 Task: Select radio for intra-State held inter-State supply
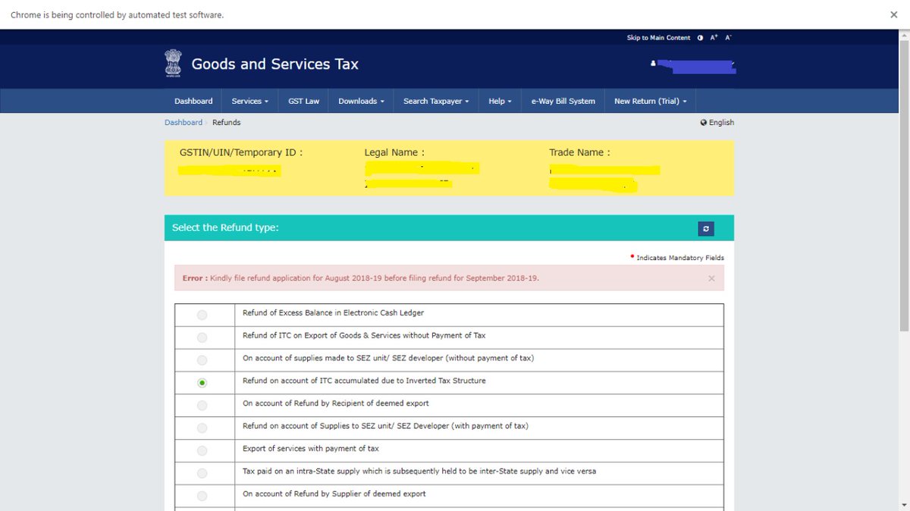tap(202, 473)
